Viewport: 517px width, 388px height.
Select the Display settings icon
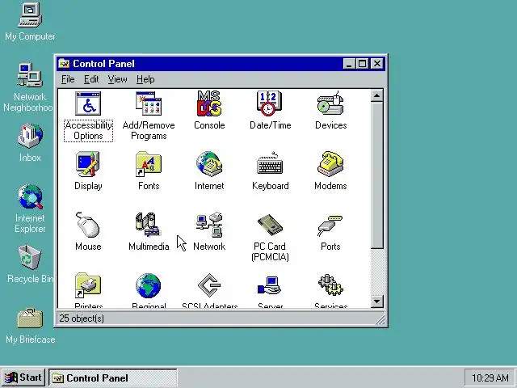pos(88,164)
